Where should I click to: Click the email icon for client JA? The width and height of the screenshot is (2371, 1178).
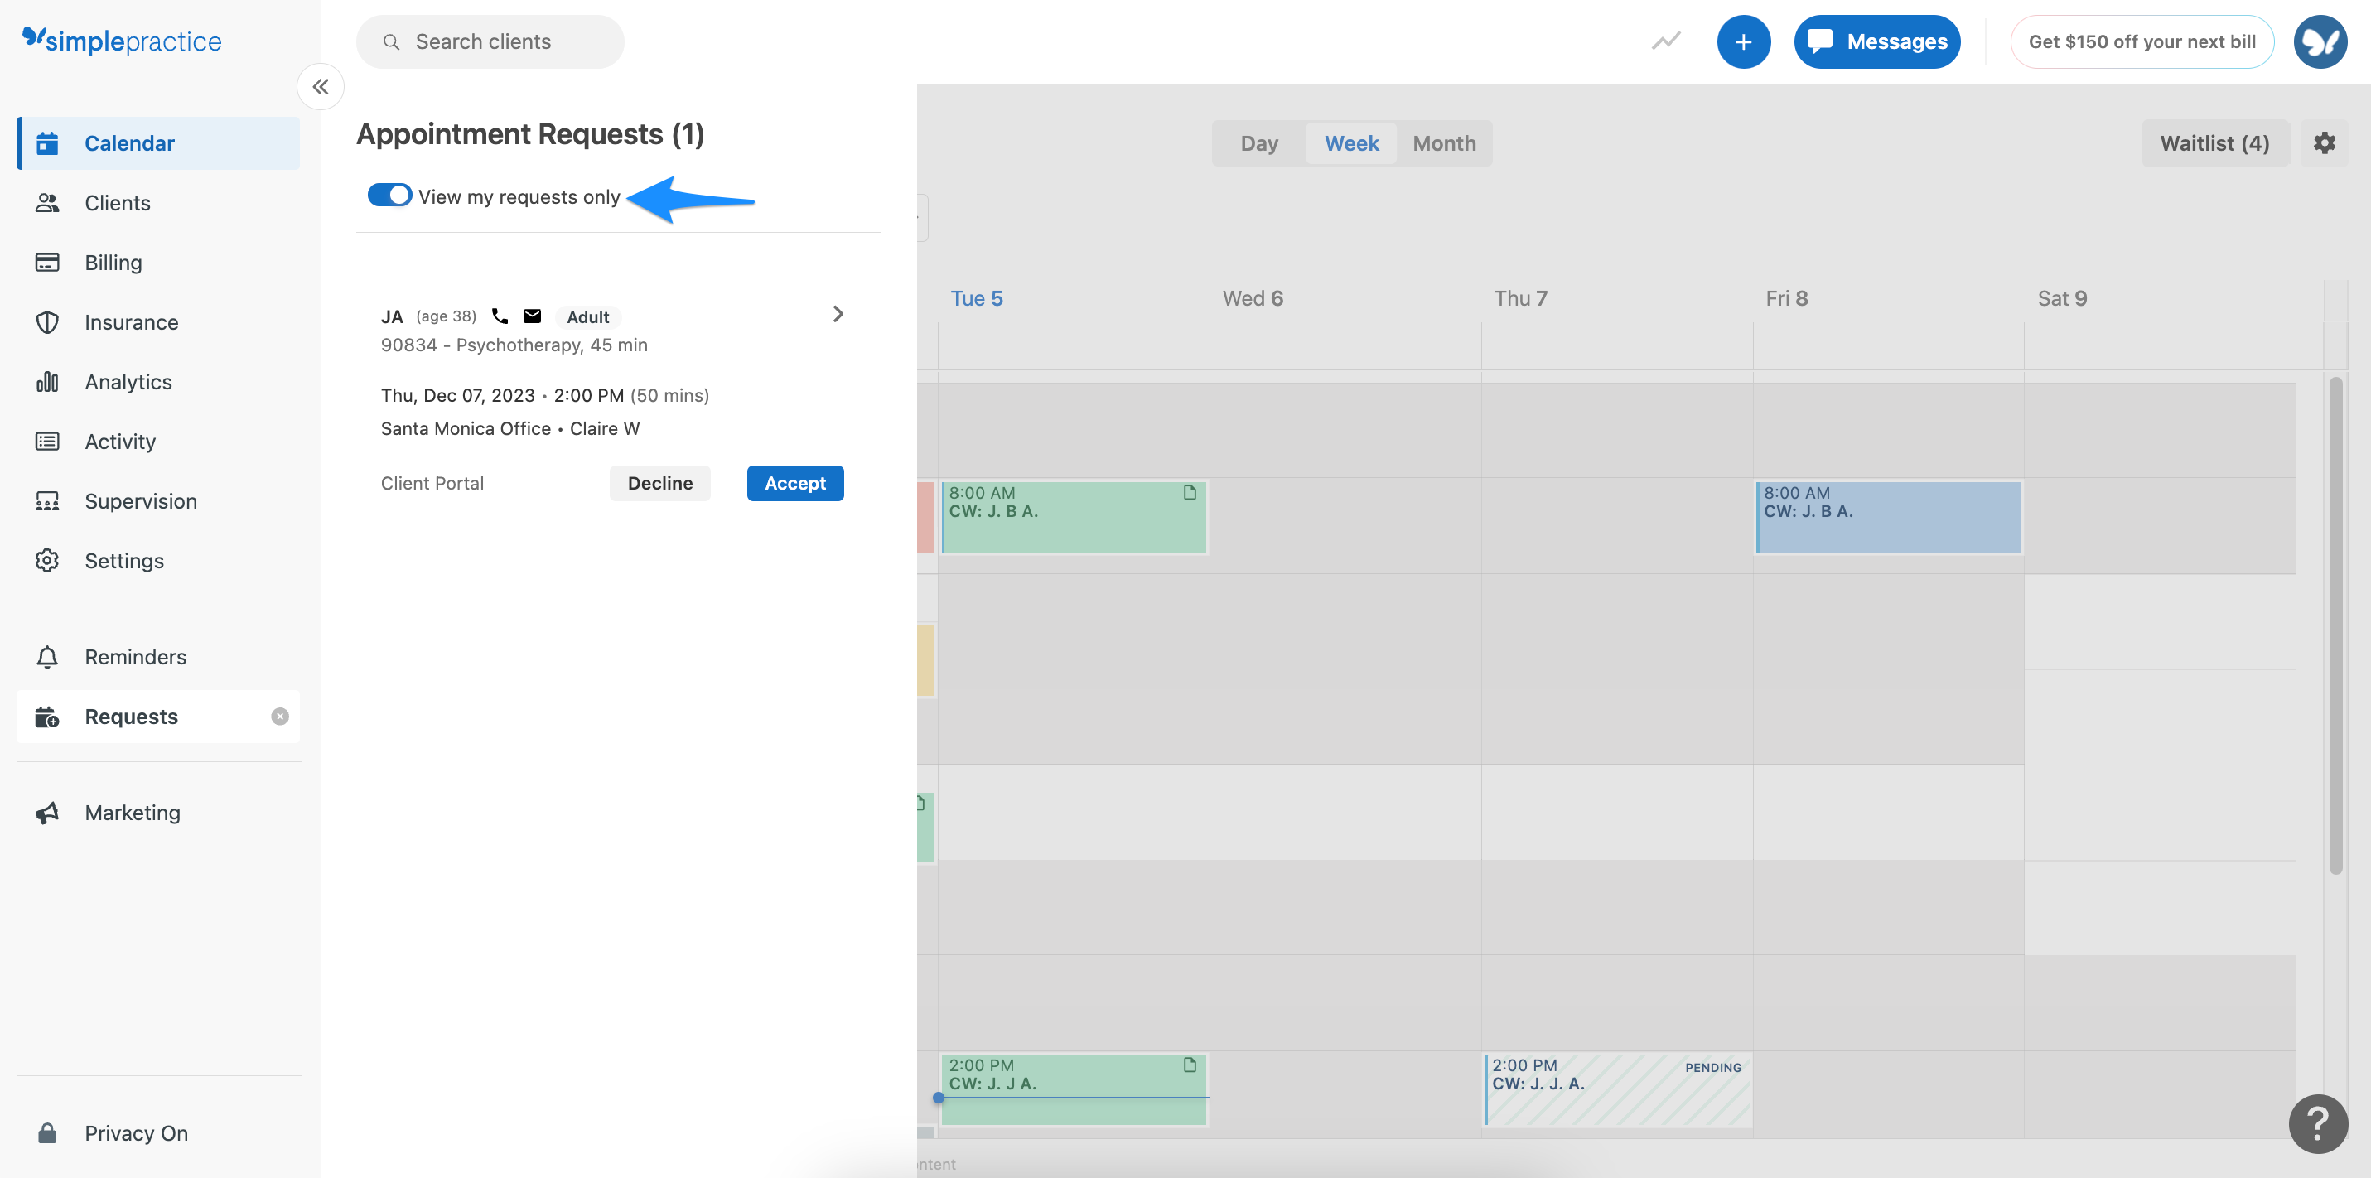532,316
